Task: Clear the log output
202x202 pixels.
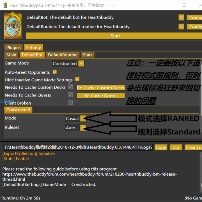Action: [x=193, y=147]
